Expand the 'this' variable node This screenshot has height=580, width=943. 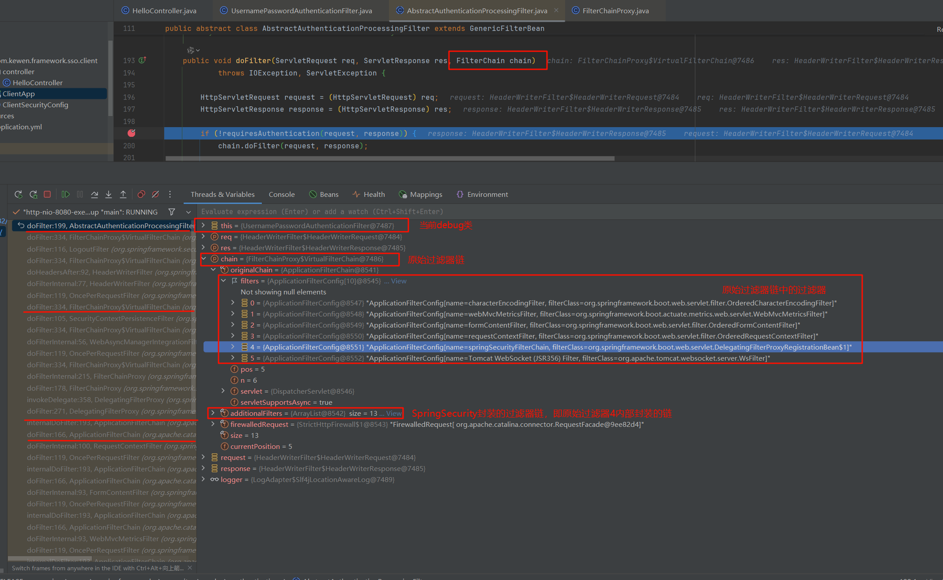[203, 225]
